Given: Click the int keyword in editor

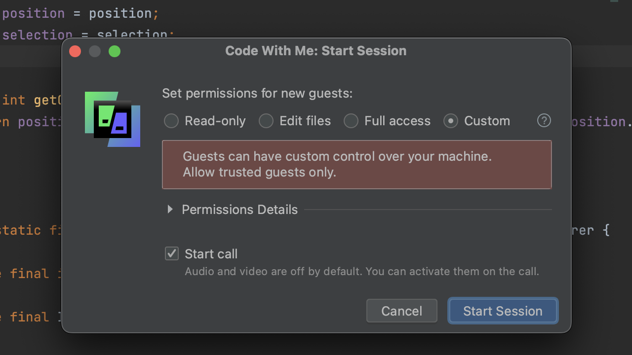Looking at the screenshot, I should click(x=14, y=101).
